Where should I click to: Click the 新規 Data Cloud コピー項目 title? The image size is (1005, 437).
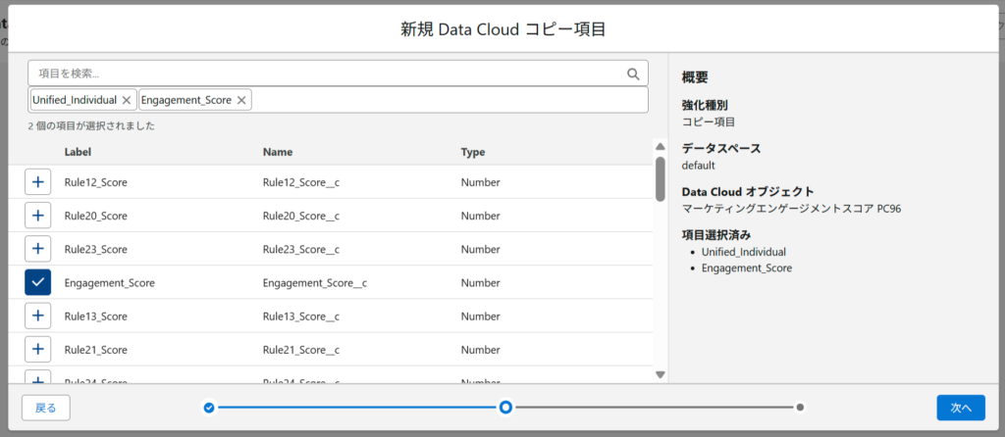pos(502,29)
